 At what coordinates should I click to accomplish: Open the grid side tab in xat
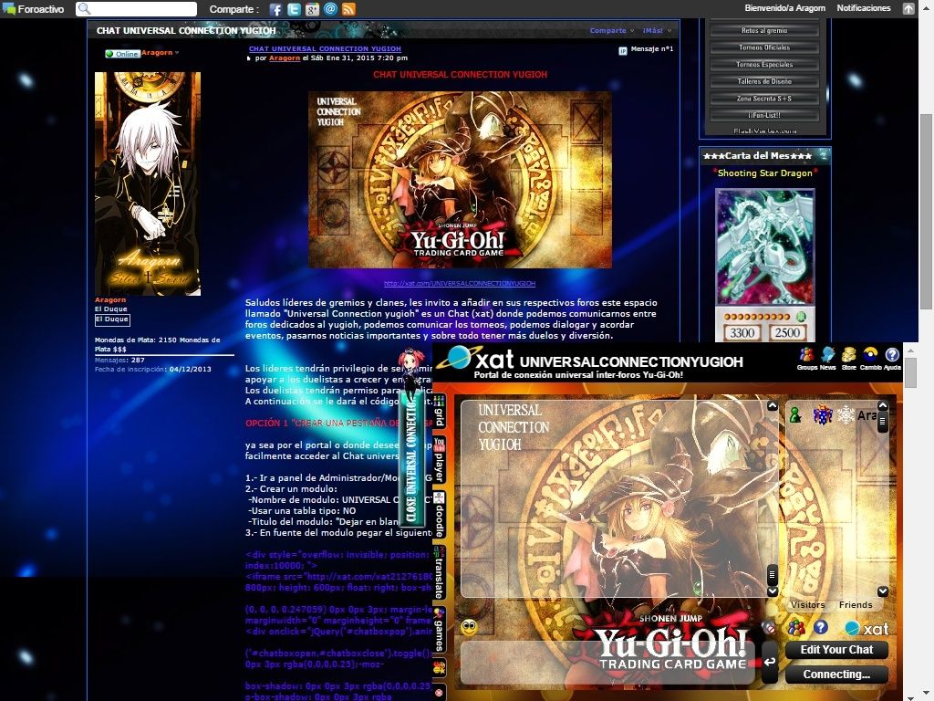pyautogui.click(x=440, y=411)
